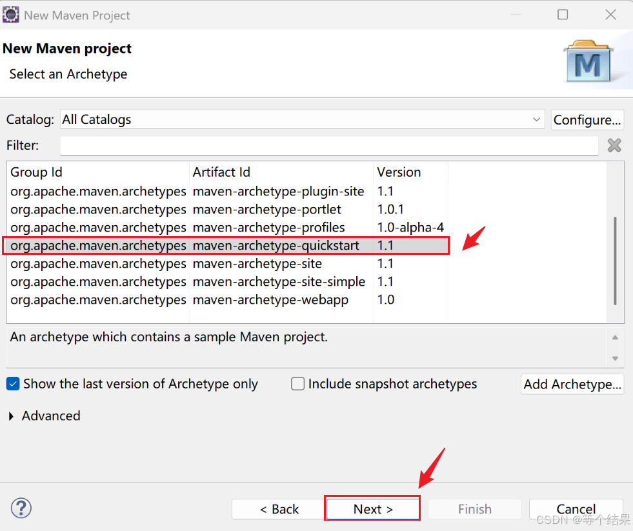633x531 pixels.
Task: Select the maven-archetype-webapp row
Action: click(x=227, y=299)
